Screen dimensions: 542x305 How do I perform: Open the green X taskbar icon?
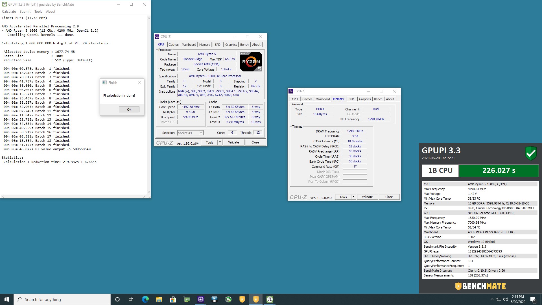click(228, 299)
